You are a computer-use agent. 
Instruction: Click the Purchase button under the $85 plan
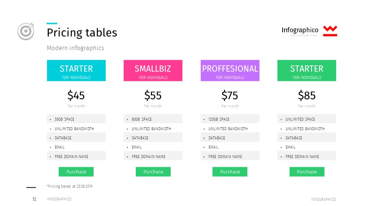pos(307,172)
